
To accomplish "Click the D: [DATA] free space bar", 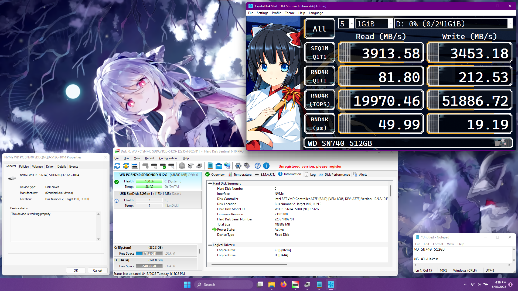I will pos(149,266).
